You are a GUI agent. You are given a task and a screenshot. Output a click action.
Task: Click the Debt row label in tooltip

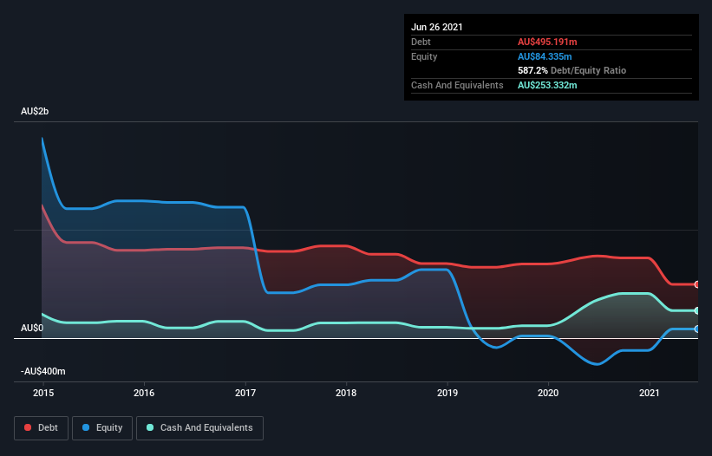(421, 42)
